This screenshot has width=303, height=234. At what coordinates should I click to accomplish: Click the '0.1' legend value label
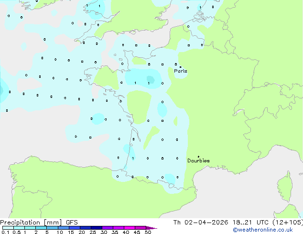click(x=5, y=232)
